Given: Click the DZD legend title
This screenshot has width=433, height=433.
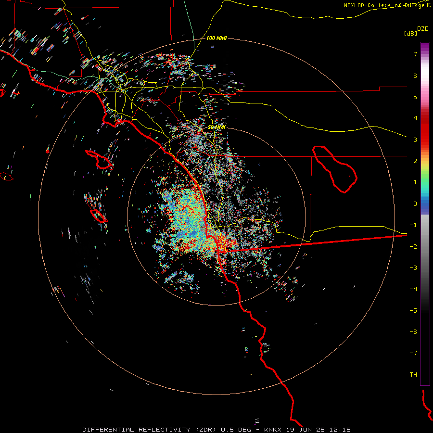Looking at the screenshot, I should [x=423, y=29].
